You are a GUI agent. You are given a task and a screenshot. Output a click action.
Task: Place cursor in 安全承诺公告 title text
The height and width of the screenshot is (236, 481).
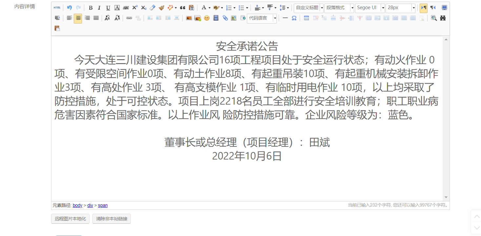247,46
